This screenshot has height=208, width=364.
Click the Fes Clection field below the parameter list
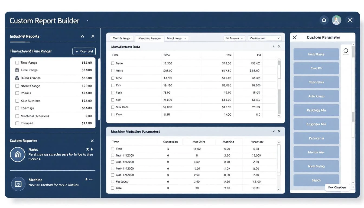337,187
